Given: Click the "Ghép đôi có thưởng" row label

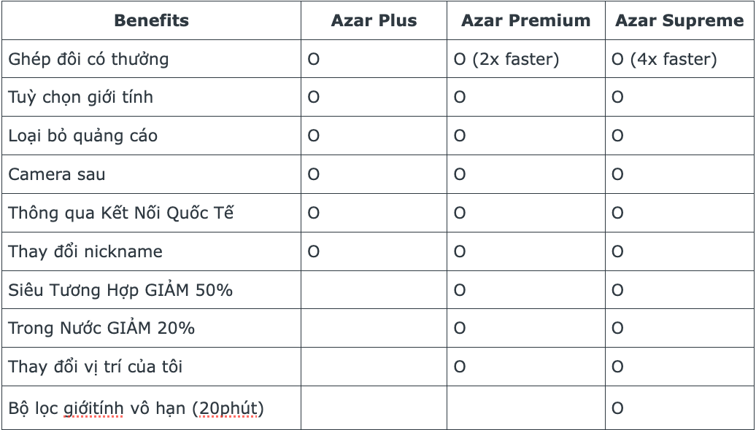Looking at the screenshot, I should pos(88,59).
